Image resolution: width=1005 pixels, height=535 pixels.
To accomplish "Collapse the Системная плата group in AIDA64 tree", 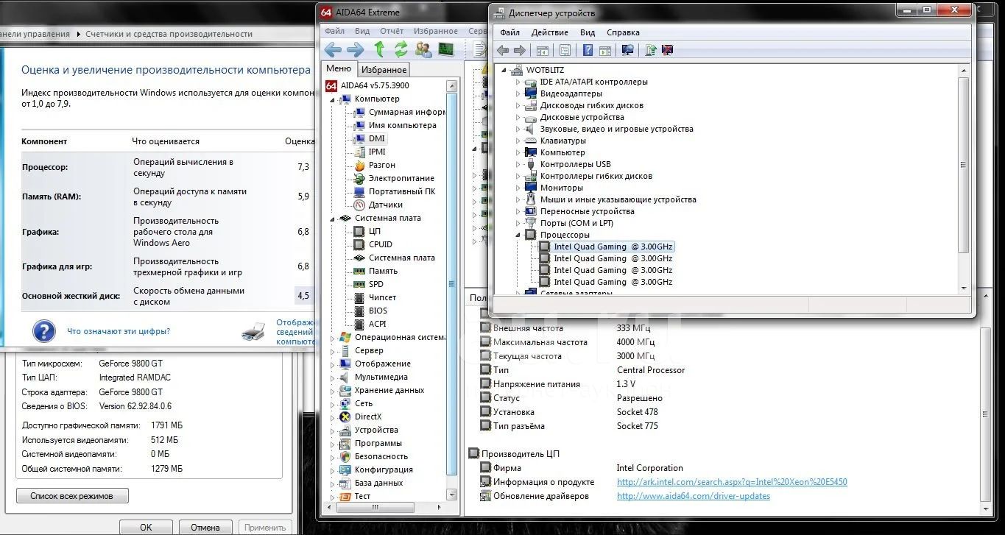I will pos(333,218).
